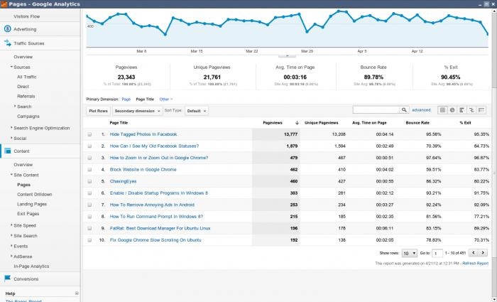Viewport: 497px width, 302px height.
Task: Expand the Site Search node
Action: [11, 235]
